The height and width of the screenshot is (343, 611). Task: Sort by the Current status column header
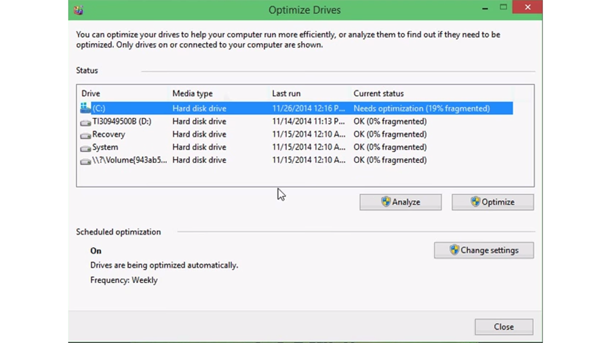(378, 93)
